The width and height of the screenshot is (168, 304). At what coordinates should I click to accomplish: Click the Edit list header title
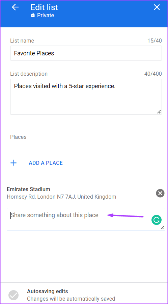coord(44,7)
